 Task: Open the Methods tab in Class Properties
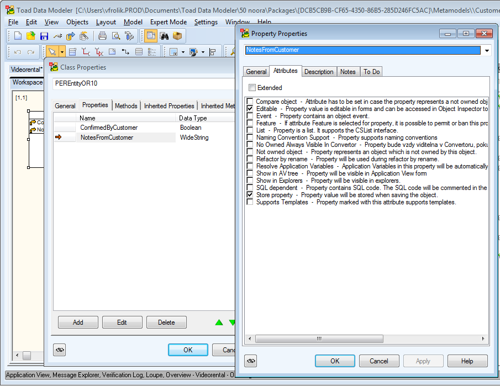point(126,106)
